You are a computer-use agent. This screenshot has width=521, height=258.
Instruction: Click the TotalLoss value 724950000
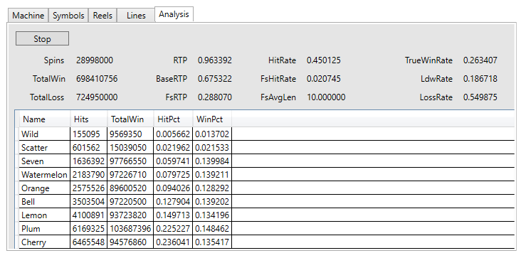pyautogui.click(x=97, y=97)
